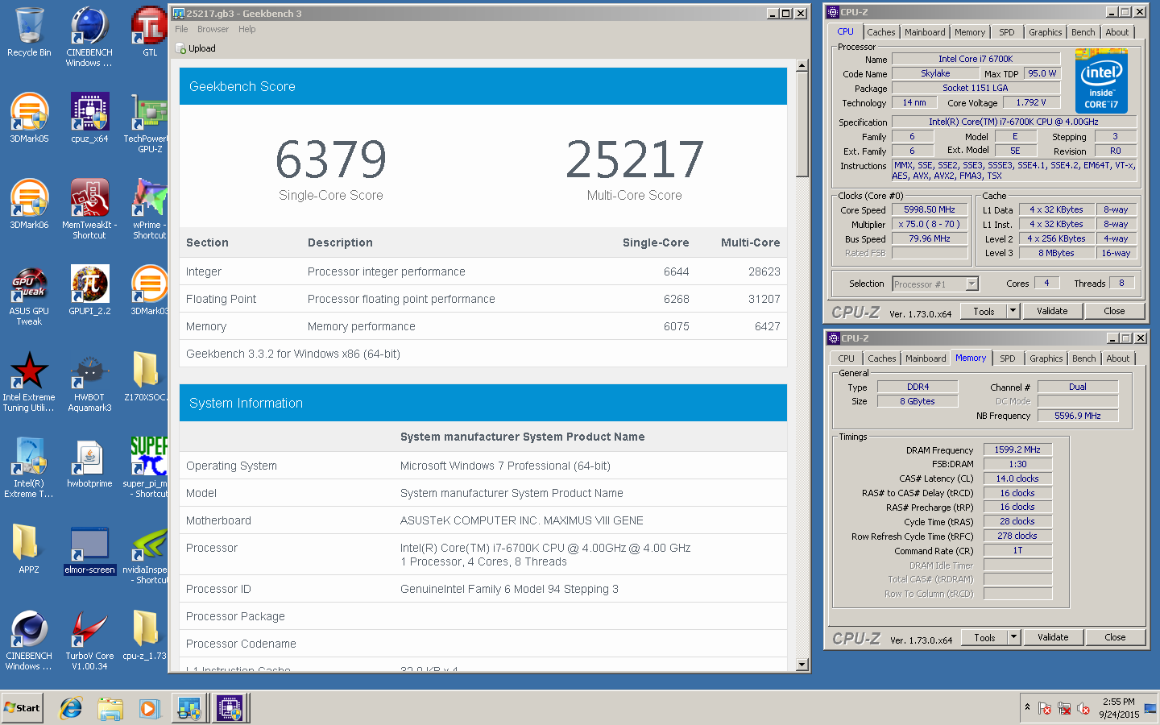
Task: Click the Start button
Action: pyautogui.click(x=22, y=708)
